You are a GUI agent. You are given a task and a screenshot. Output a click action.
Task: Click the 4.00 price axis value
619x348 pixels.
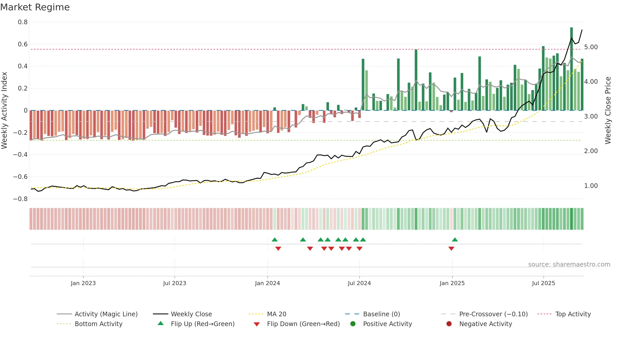click(591, 82)
